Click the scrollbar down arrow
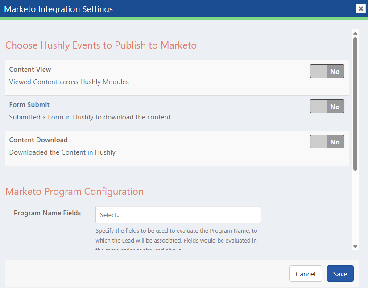The image size is (368, 288). coord(355,247)
